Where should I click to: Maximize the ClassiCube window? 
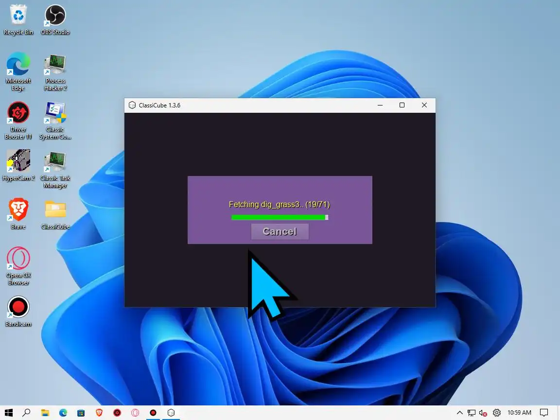click(x=402, y=105)
